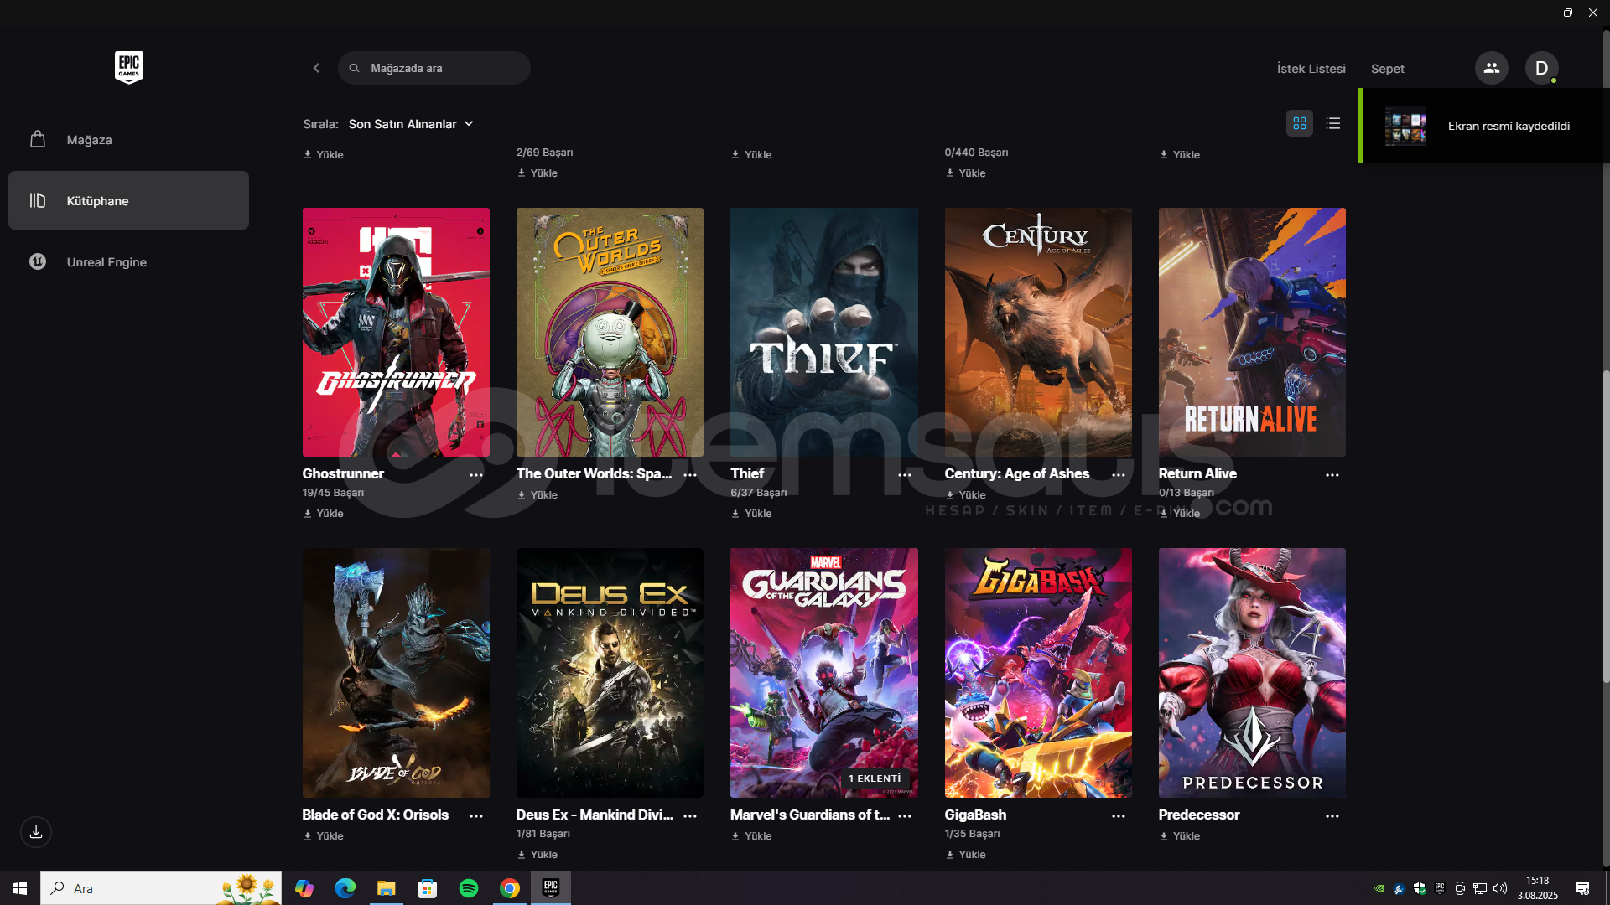Open Microsoft Store from the taskbar
The width and height of the screenshot is (1610, 905).
428,888
